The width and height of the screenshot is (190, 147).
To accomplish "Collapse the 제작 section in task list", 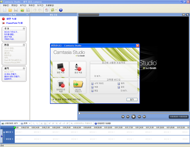I will (24, 69).
